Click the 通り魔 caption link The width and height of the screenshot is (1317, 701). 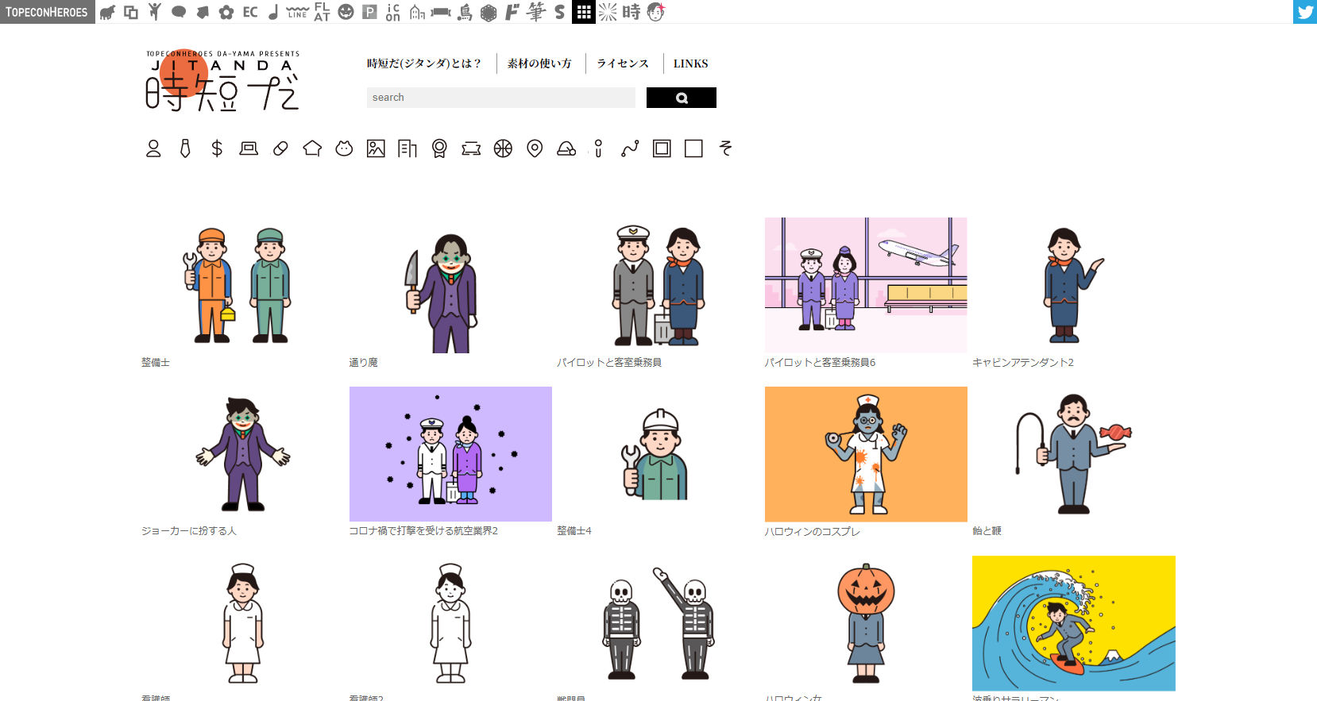pos(364,362)
